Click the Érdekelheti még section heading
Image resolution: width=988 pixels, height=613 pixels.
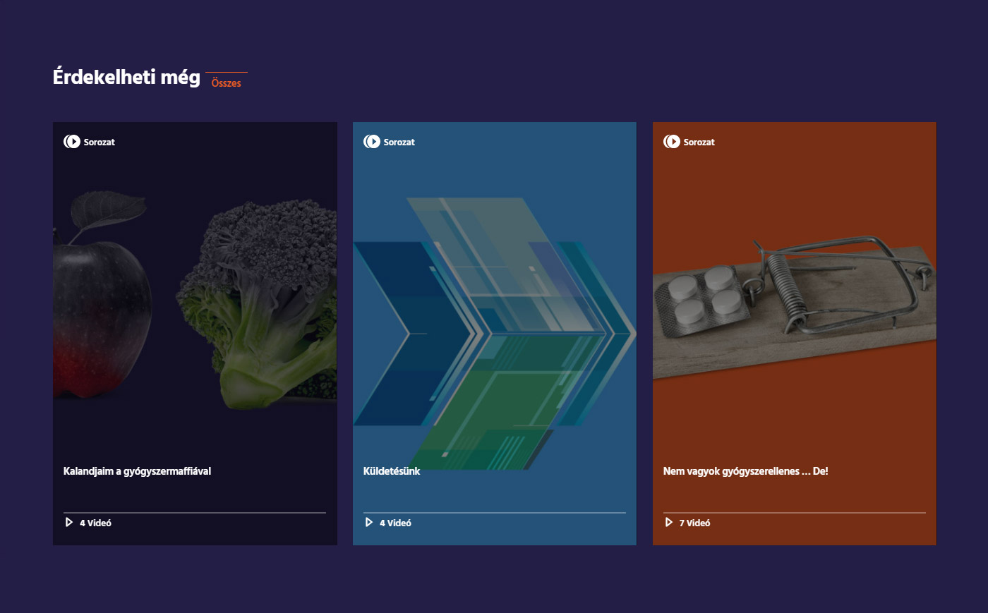point(126,77)
